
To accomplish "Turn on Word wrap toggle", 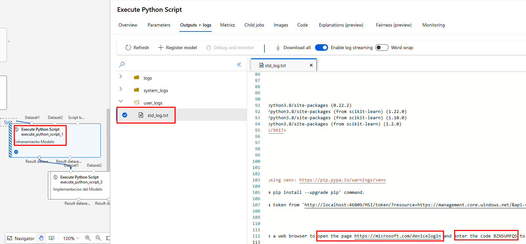I will tap(382, 47).
